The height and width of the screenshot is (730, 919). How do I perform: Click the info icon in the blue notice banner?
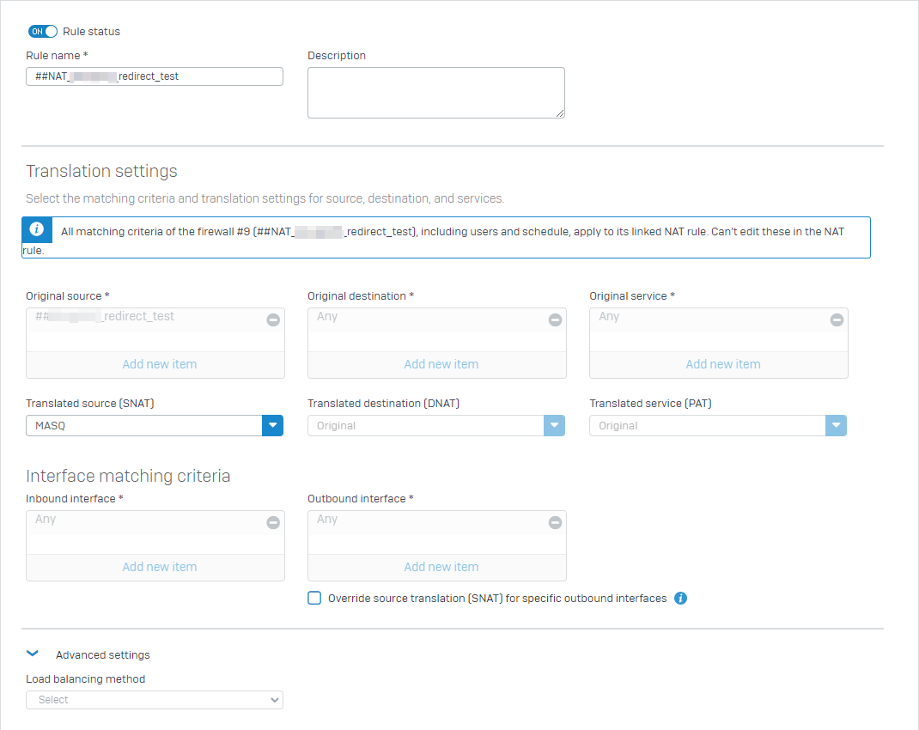coord(36,229)
